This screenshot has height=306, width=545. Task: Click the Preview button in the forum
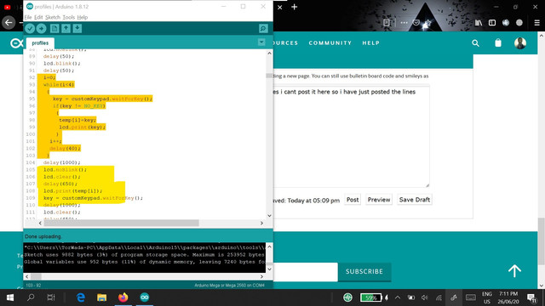(x=379, y=200)
